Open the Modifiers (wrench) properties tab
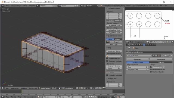Viewport: 174px width, 98px height. 144,45
